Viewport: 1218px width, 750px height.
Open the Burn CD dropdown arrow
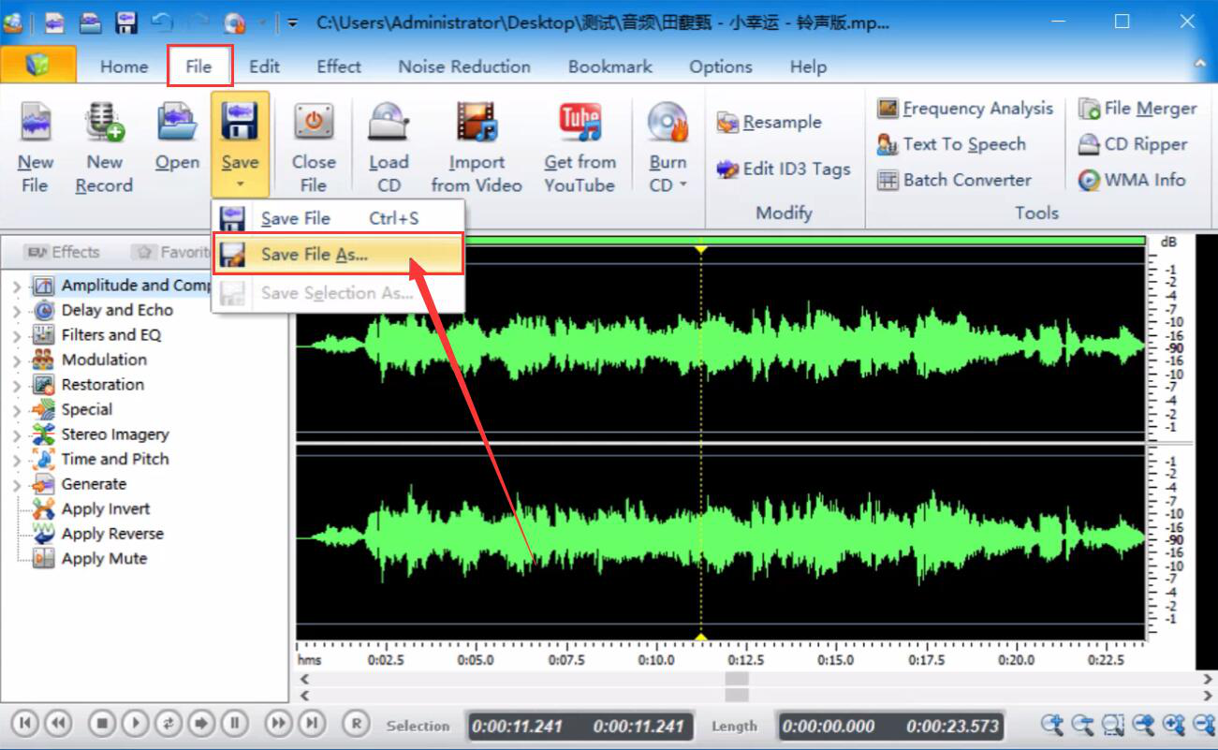683,184
